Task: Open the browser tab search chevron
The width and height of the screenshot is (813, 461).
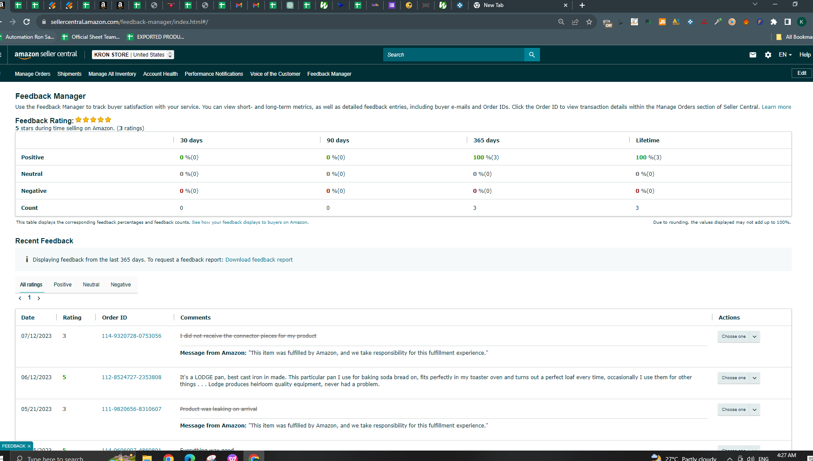Action: (755, 4)
